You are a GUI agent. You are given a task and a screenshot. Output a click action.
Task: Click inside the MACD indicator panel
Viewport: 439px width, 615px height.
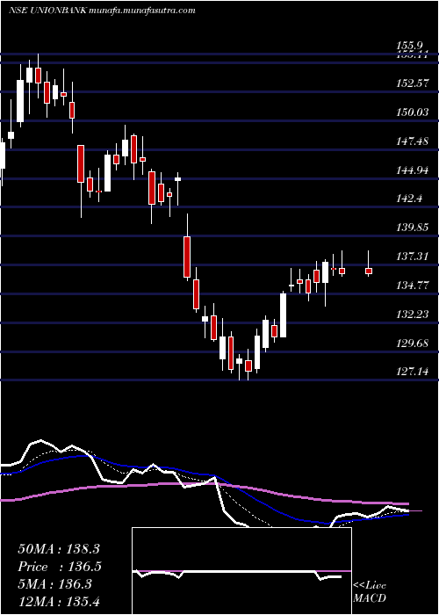241,571
